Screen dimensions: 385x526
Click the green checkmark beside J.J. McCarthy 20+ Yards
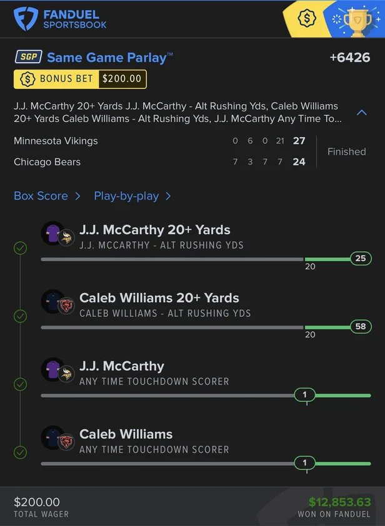(21, 248)
